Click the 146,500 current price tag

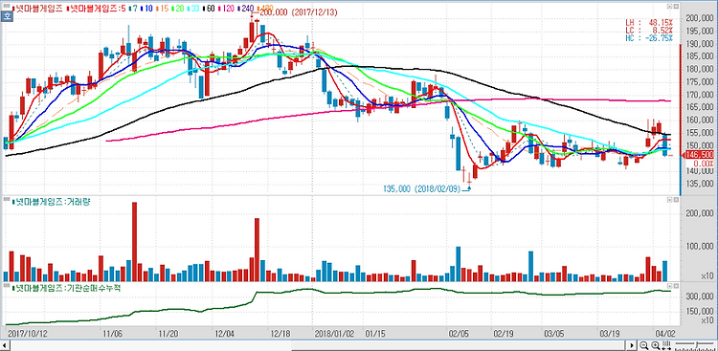pyautogui.click(x=699, y=155)
